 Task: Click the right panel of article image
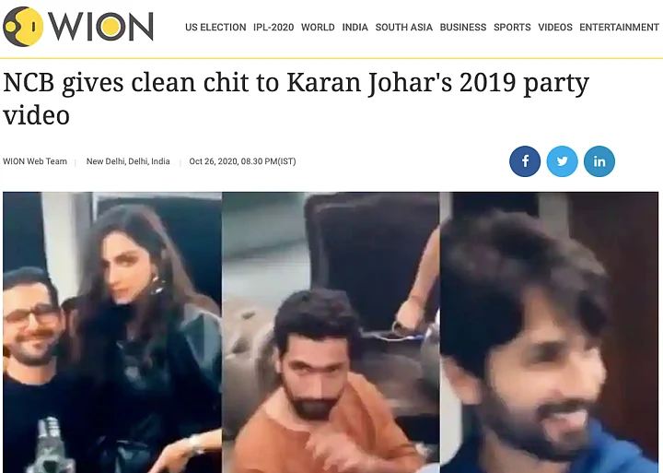[549, 333]
